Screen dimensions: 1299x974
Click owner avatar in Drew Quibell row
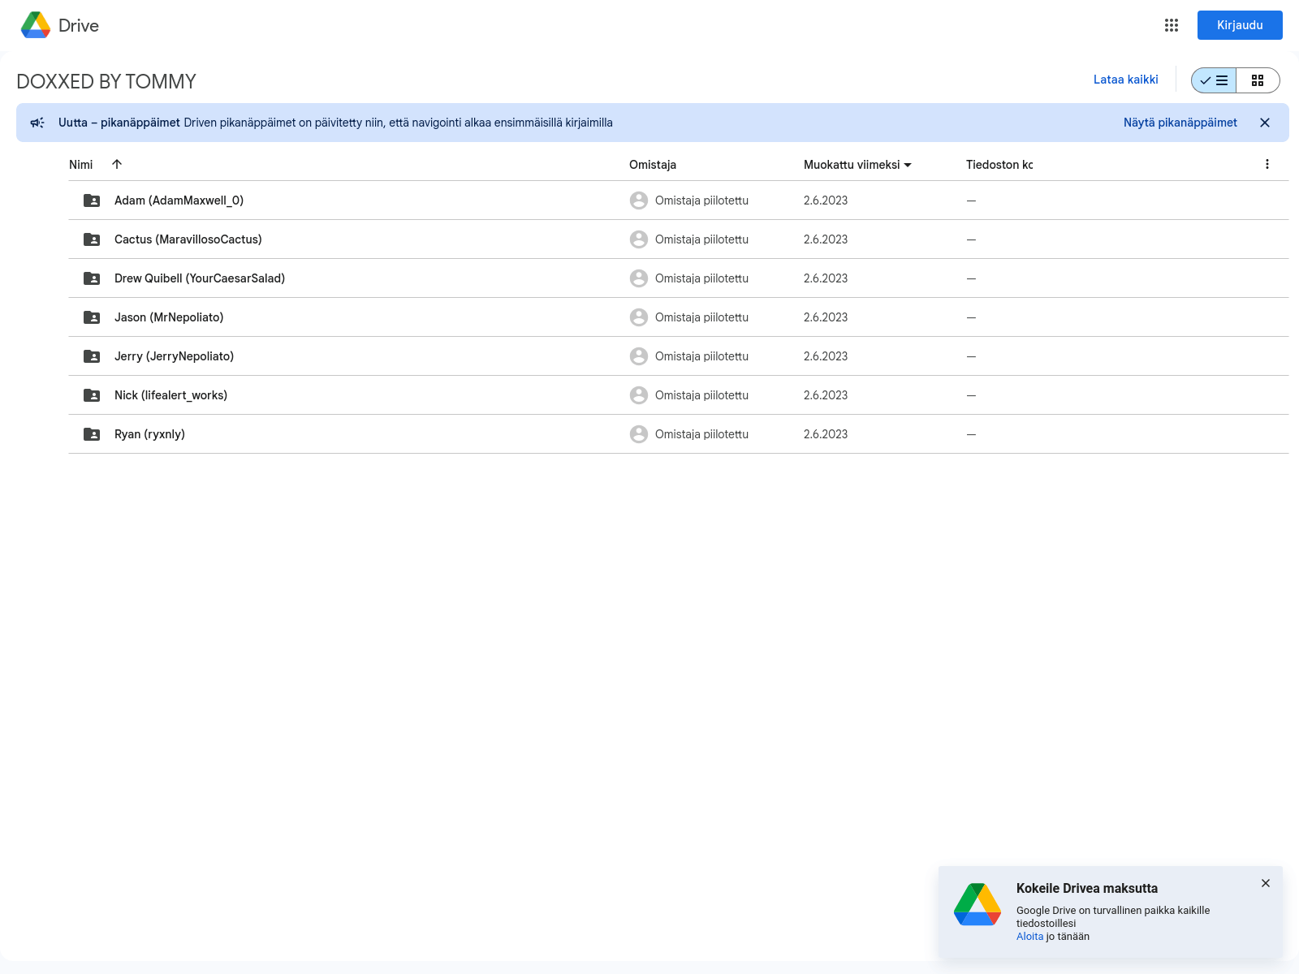[639, 278]
